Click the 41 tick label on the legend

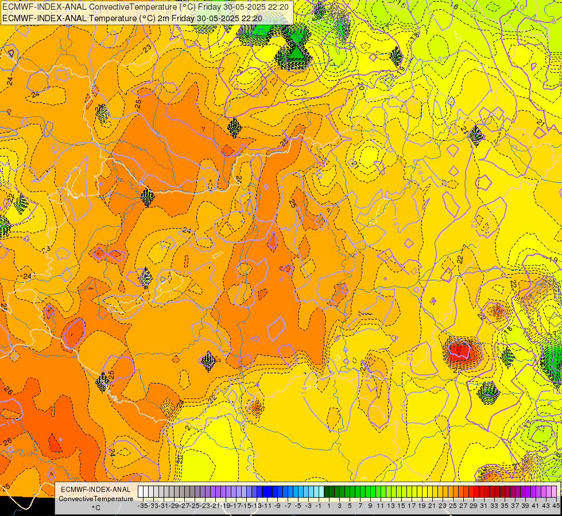click(536, 506)
